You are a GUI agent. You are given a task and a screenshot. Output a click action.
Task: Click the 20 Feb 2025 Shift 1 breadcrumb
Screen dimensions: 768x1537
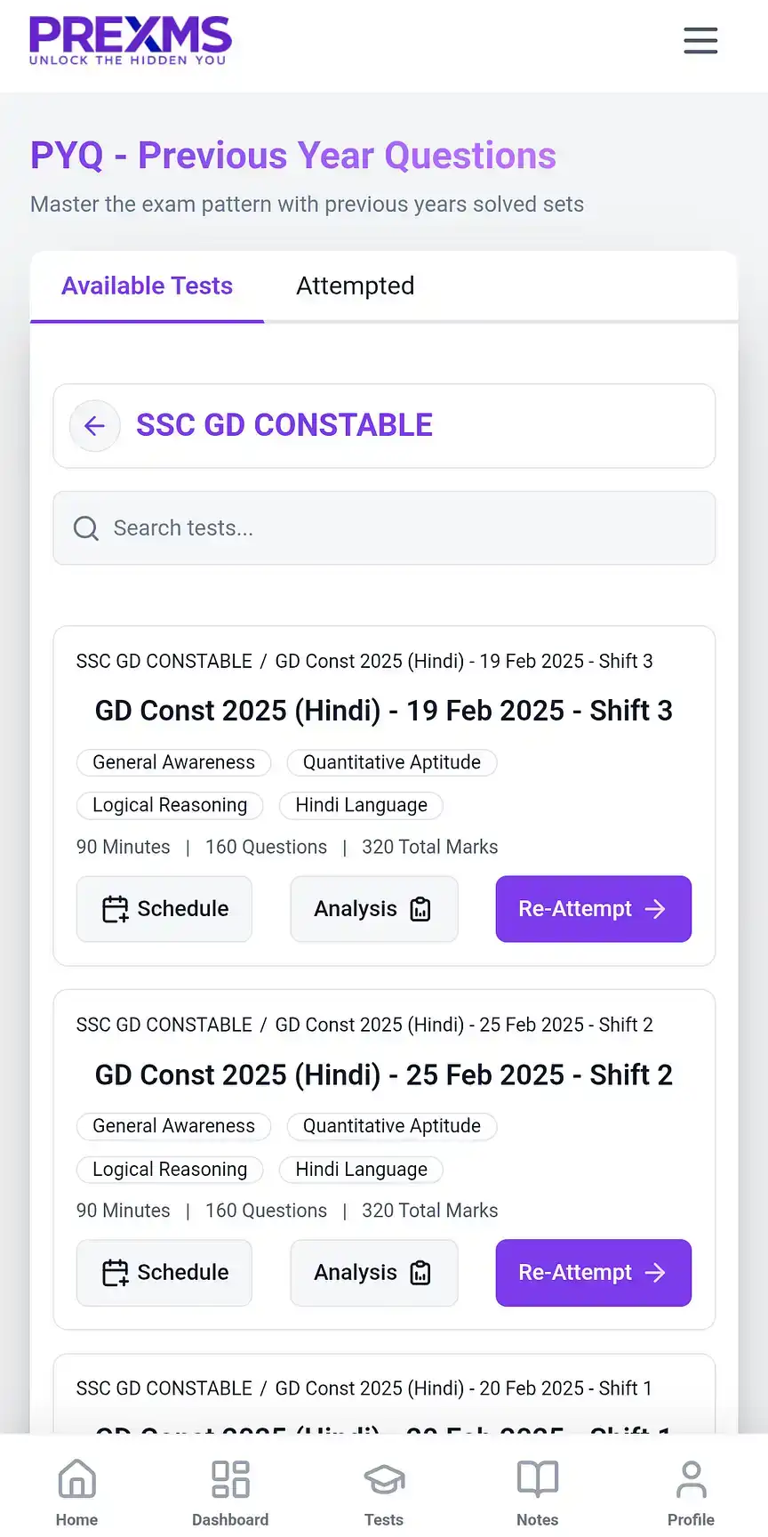click(463, 1388)
